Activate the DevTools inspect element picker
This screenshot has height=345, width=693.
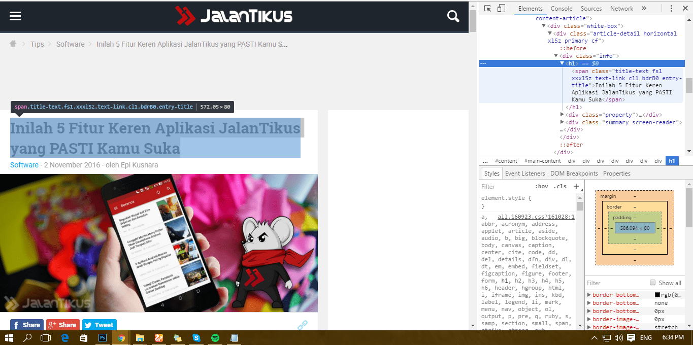coord(487,9)
